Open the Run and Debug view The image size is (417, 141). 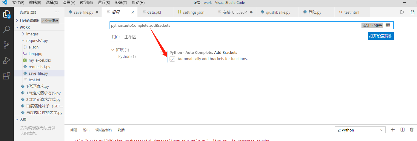pyautogui.click(x=7, y=60)
